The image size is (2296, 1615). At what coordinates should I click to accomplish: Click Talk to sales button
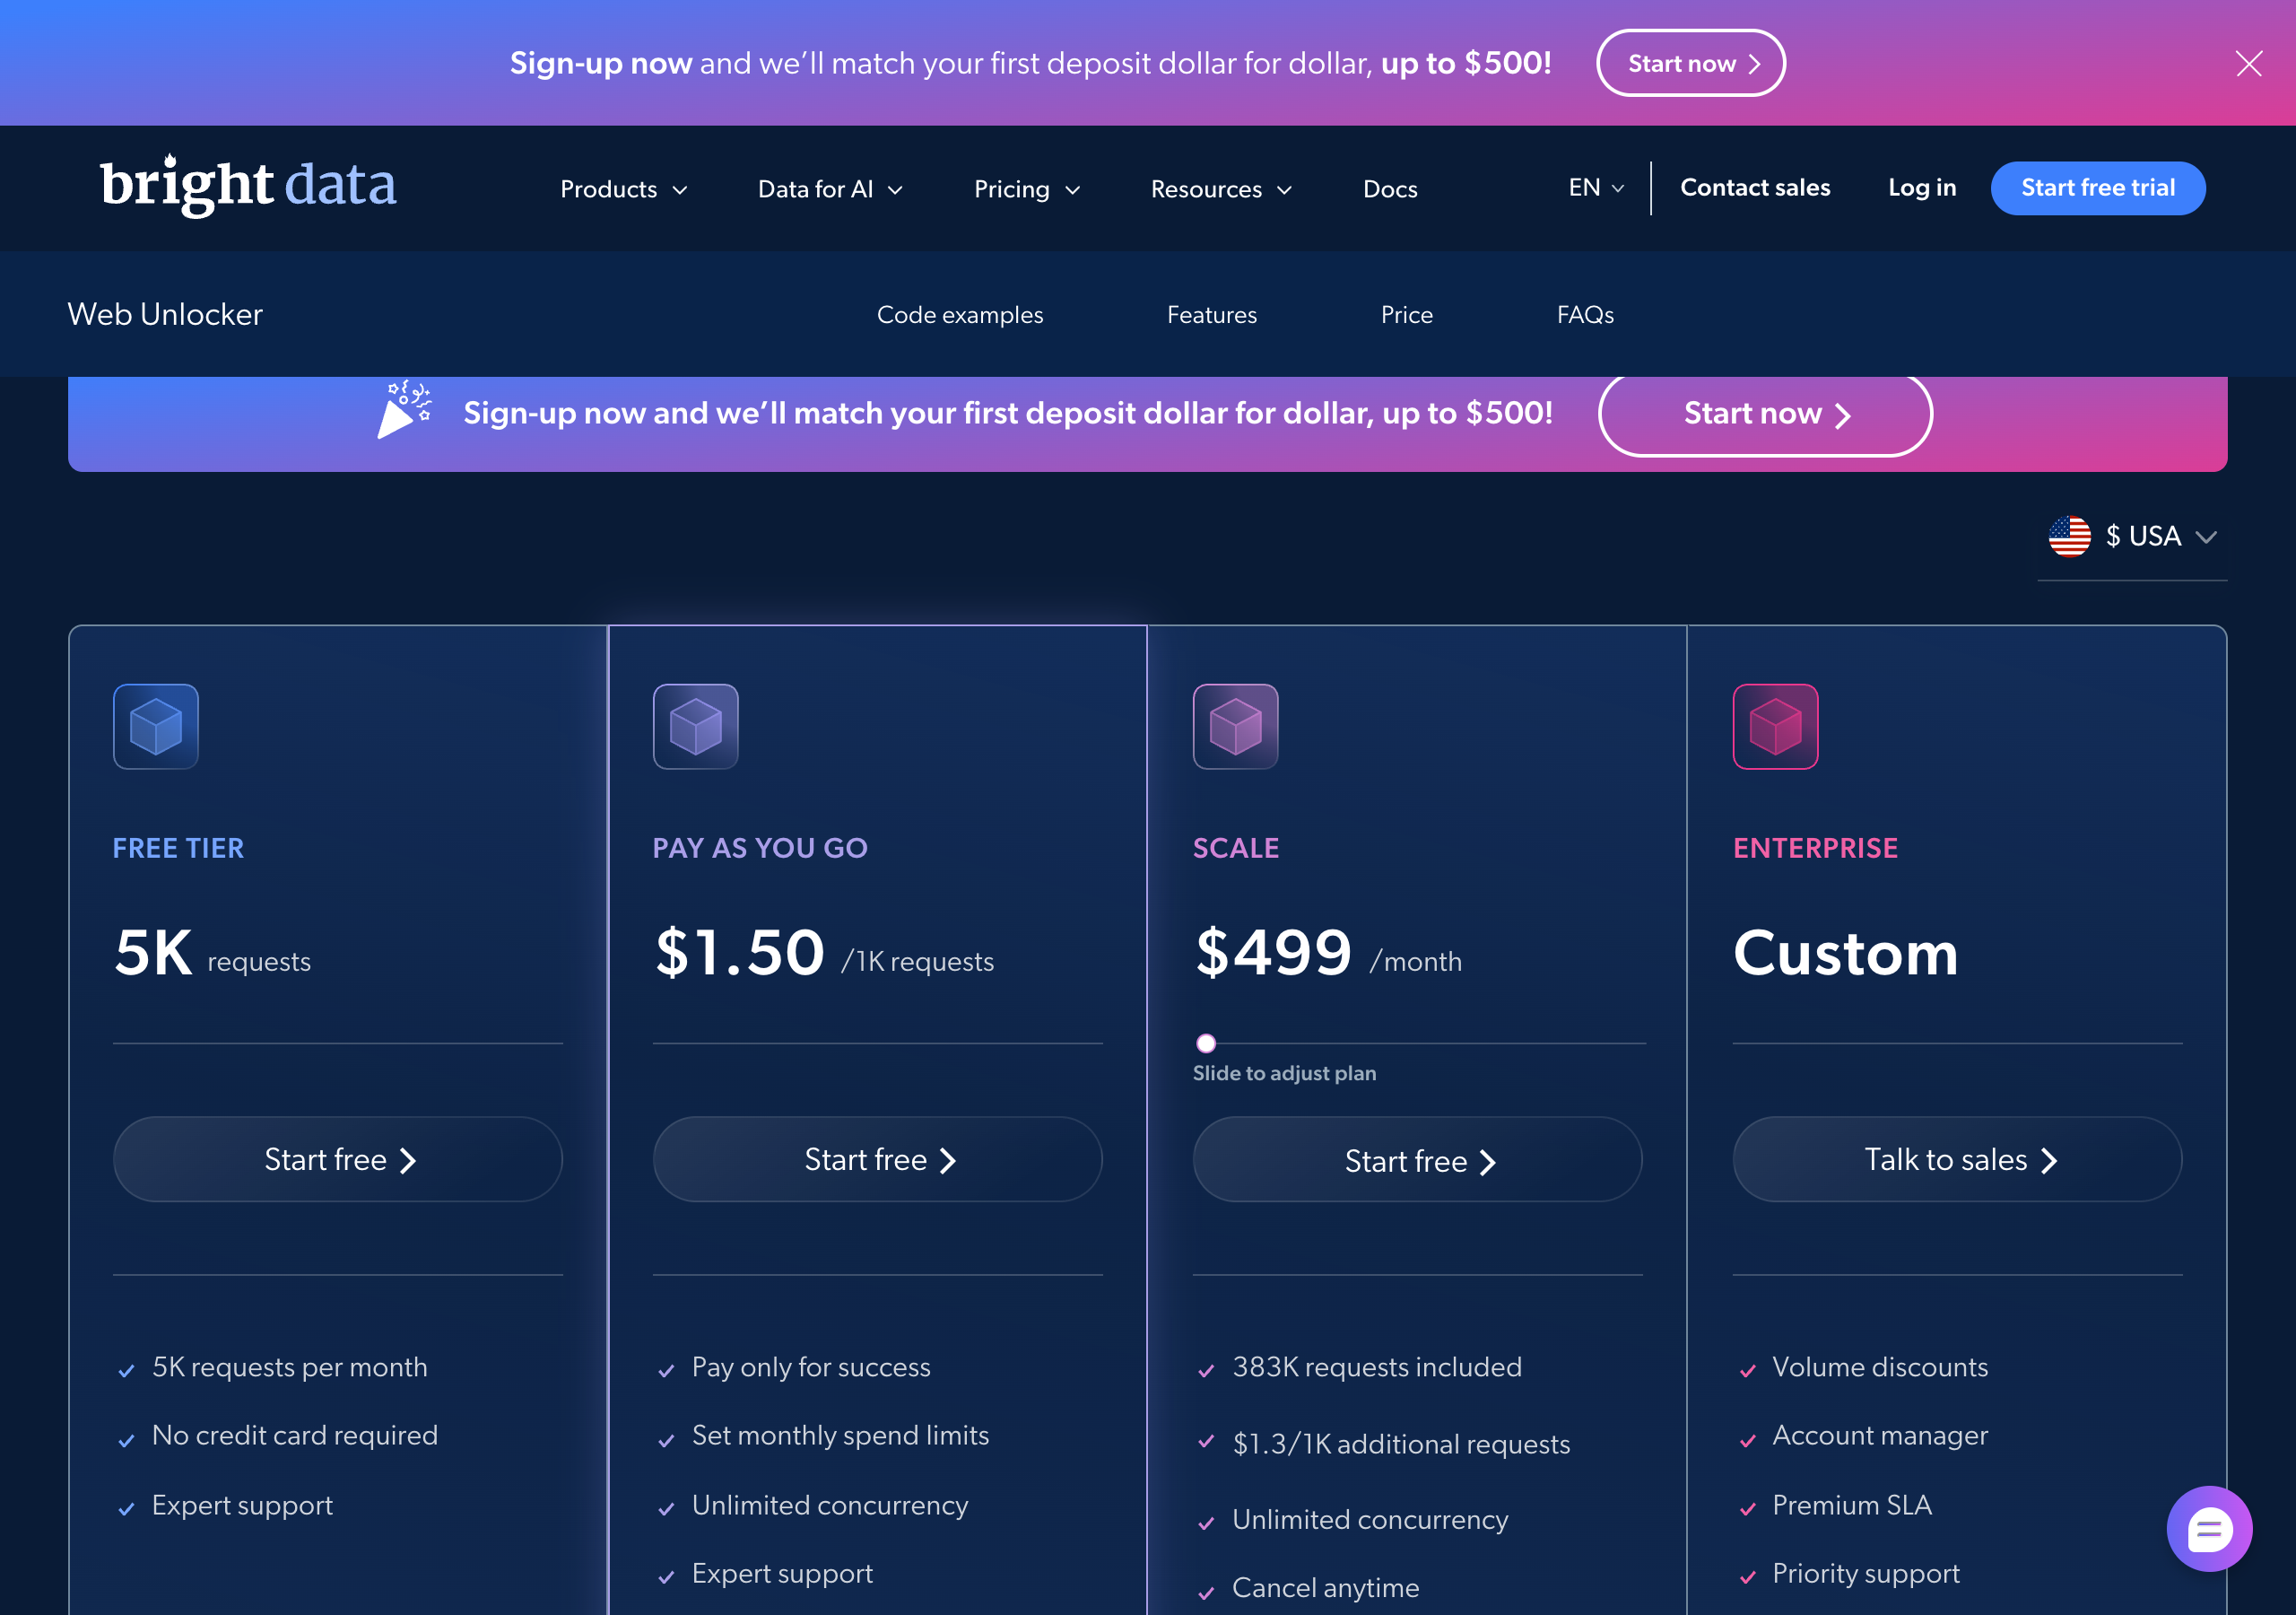point(1958,1160)
